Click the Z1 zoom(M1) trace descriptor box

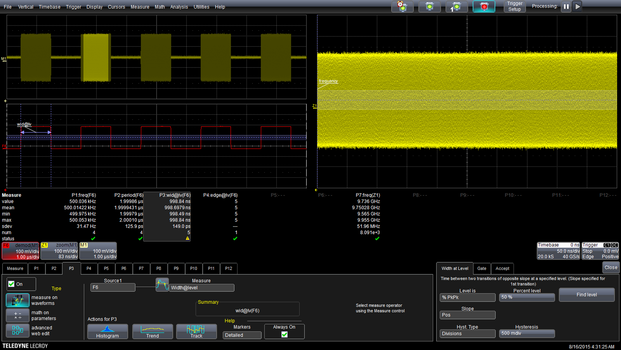[x=59, y=251]
